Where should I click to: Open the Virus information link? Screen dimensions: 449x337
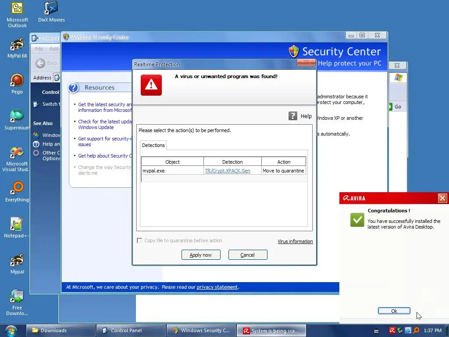[295, 241]
